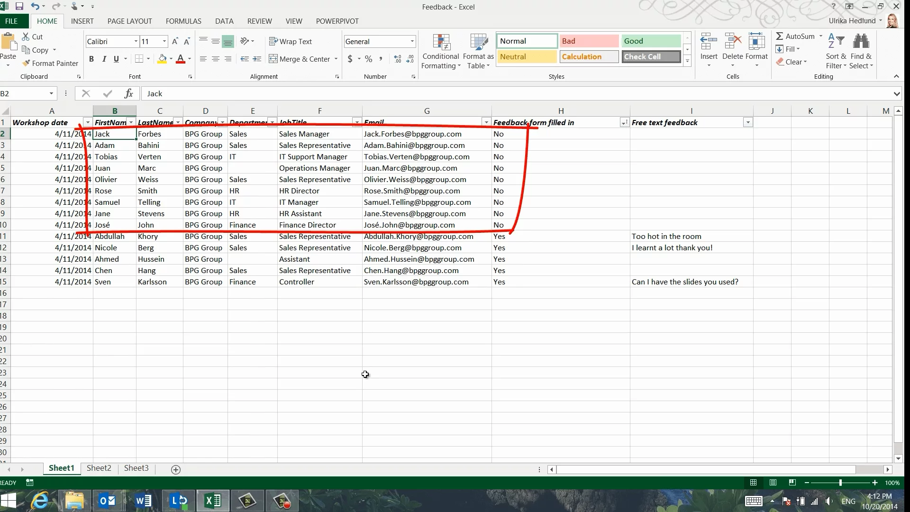Open the Feedback form filled in filter dropdown
Image resolution: width=910 pixels, height=512 pixels.
(x=624, y=123)
